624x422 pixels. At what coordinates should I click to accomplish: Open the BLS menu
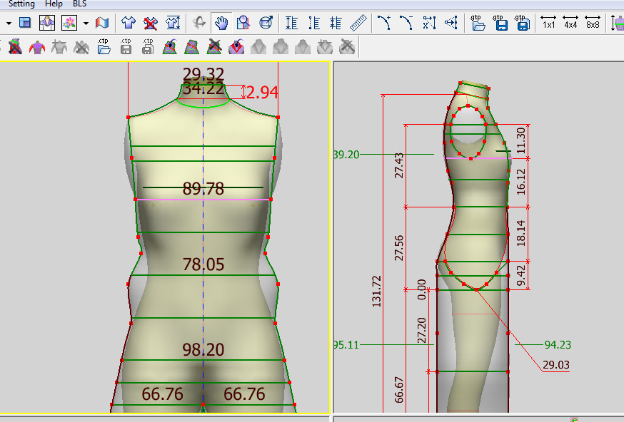click(x=80, y=4)
